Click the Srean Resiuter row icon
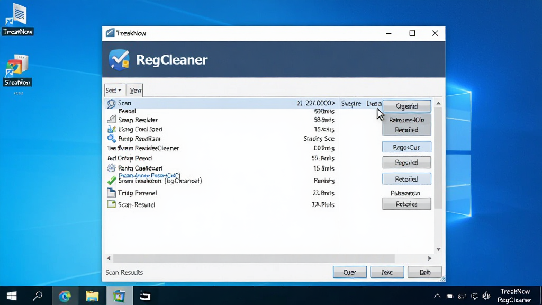 pyautogui.click(x=111, y=120)
